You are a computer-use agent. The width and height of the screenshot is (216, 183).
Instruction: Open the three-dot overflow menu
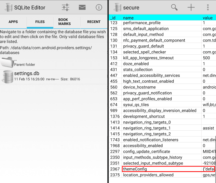(208, 7)
